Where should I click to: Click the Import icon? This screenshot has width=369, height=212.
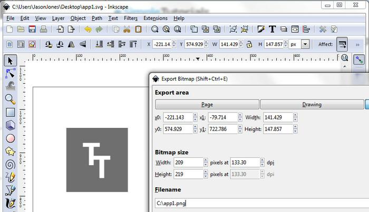pyautogui.click(x=60, y=29)
